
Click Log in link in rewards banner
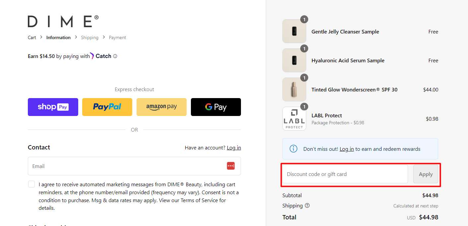click(347, 149)
